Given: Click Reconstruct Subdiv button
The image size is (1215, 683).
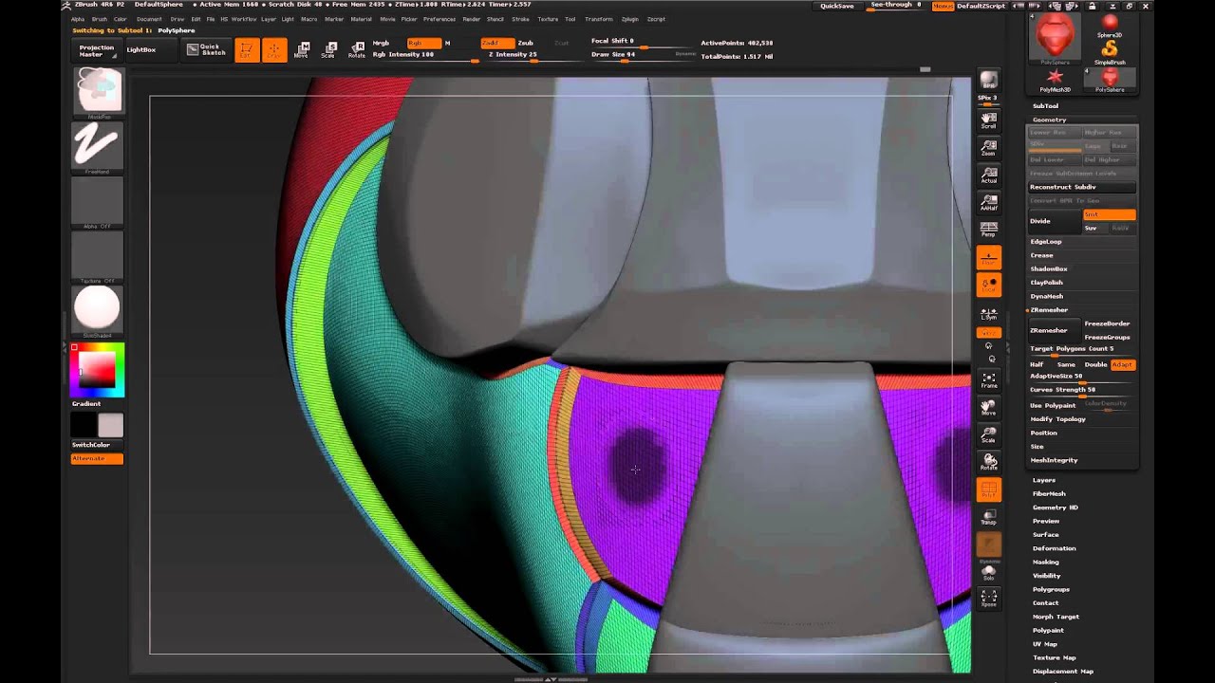Looking at the screenshot, I should point(1082,187).
